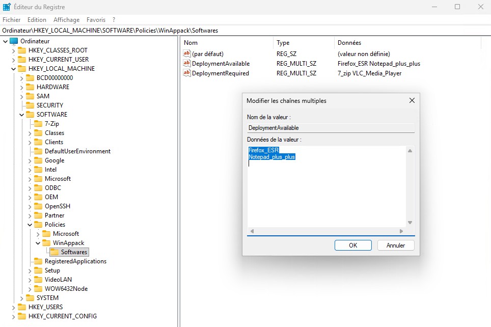The image size is (491, 327).
Task: Close the Modifier les chaînes multiples dialog
Action: coord(412,100)
